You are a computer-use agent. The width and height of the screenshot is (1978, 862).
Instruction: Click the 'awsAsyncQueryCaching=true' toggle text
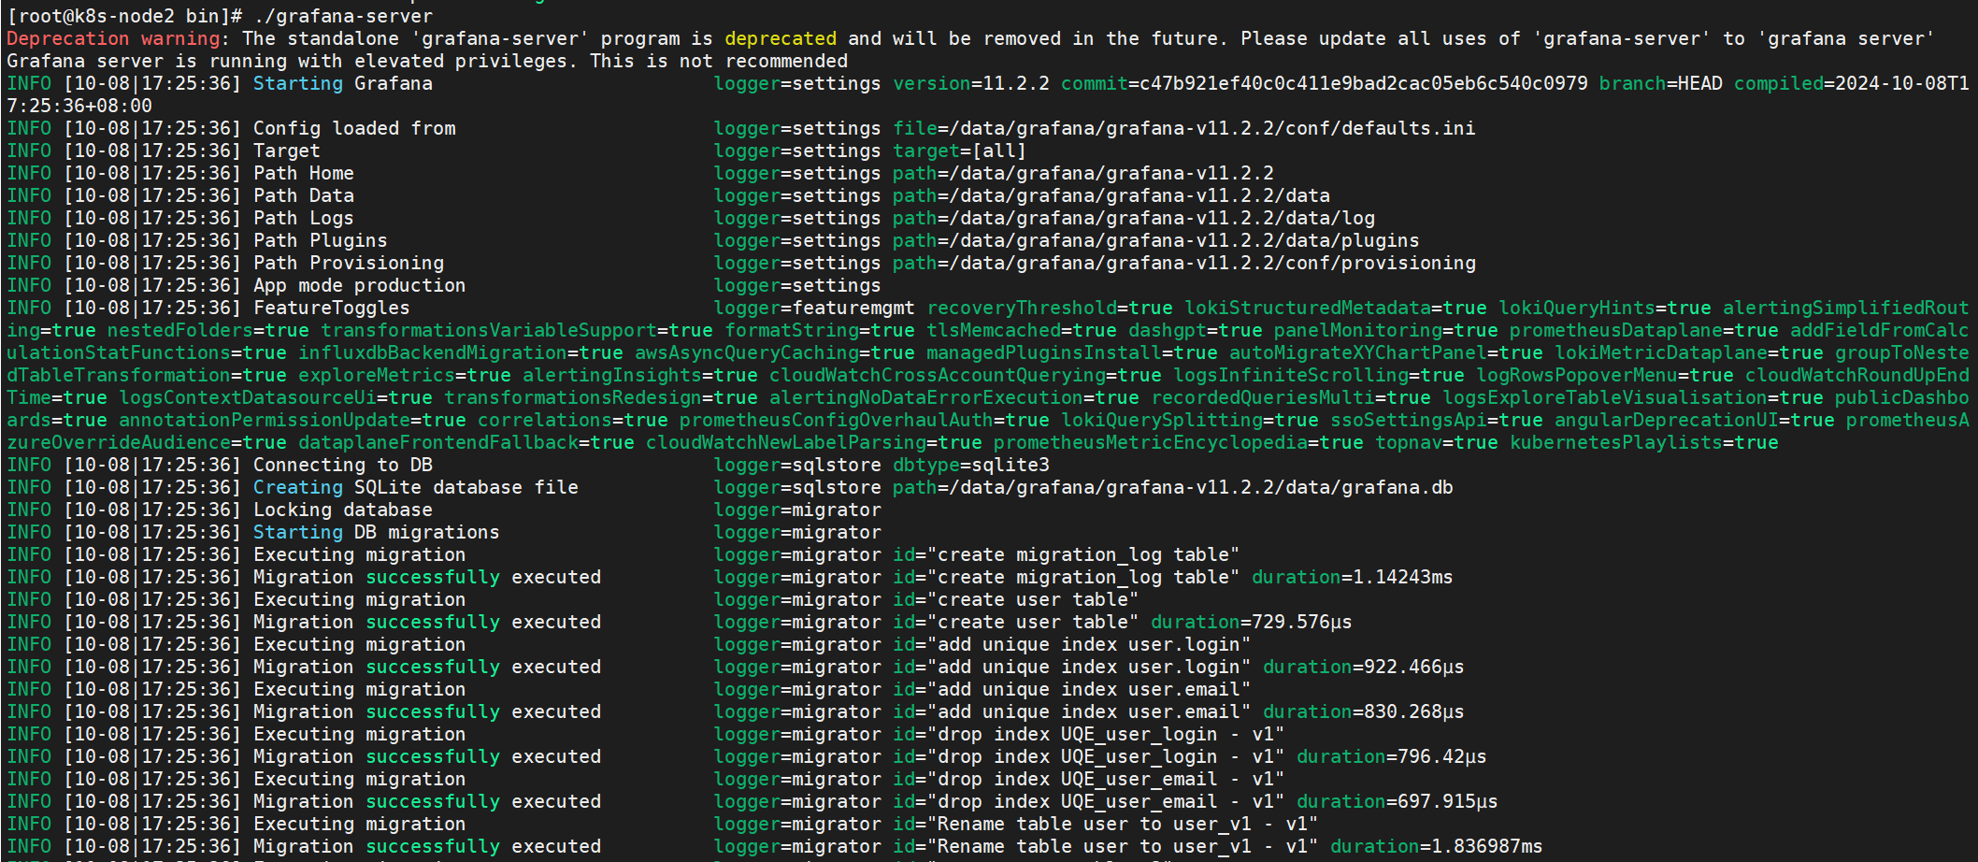(775, 352)
